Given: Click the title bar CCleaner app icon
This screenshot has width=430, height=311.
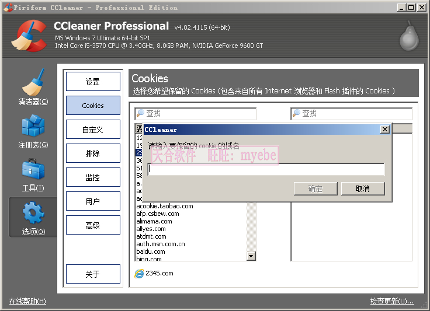Looking at the screenshot, I should 8,8.
